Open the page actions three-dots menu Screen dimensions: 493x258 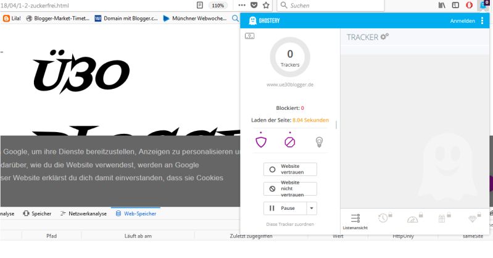[x=242, y=5]
